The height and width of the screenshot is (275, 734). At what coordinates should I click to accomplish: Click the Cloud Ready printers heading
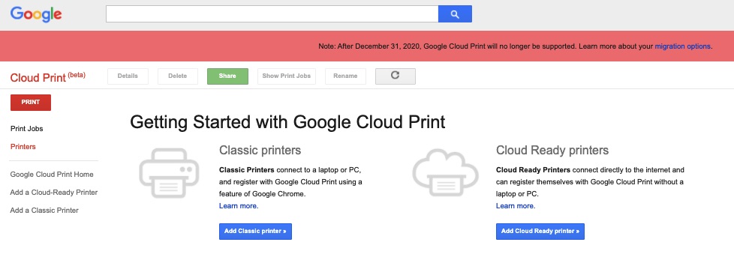click(x=552, y=150)
